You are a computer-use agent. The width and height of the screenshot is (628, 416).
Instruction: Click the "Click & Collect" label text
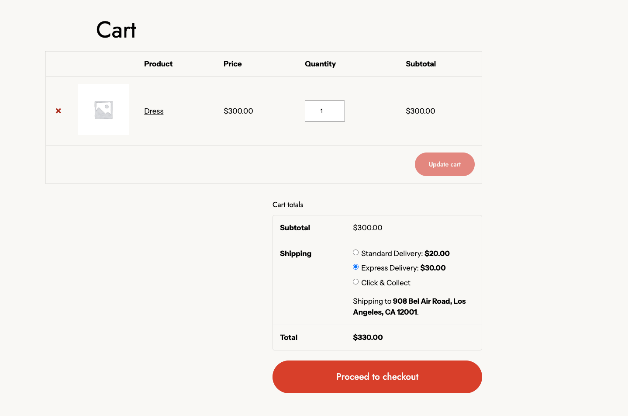(386, 283)
